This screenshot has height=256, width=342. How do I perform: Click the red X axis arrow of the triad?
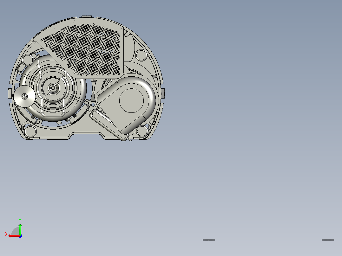click(14, 236)
